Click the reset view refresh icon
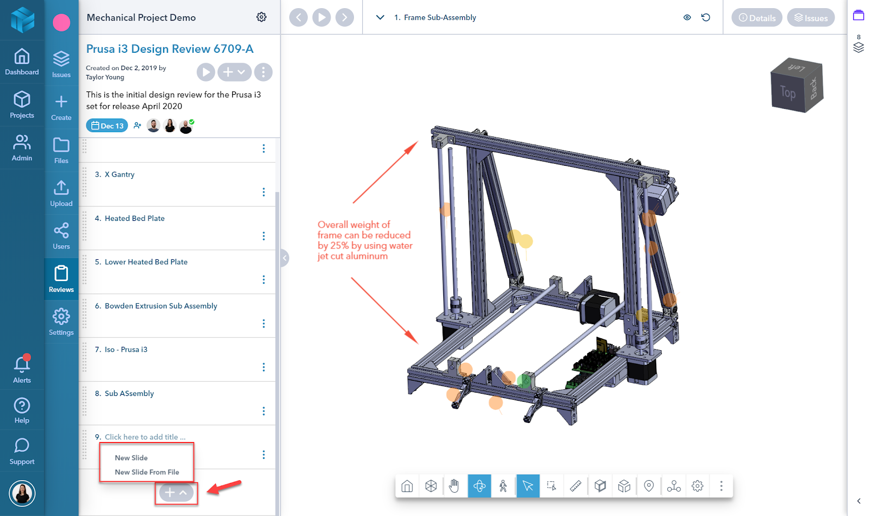Viewport: 870px width, 516px height. [706, 17]
